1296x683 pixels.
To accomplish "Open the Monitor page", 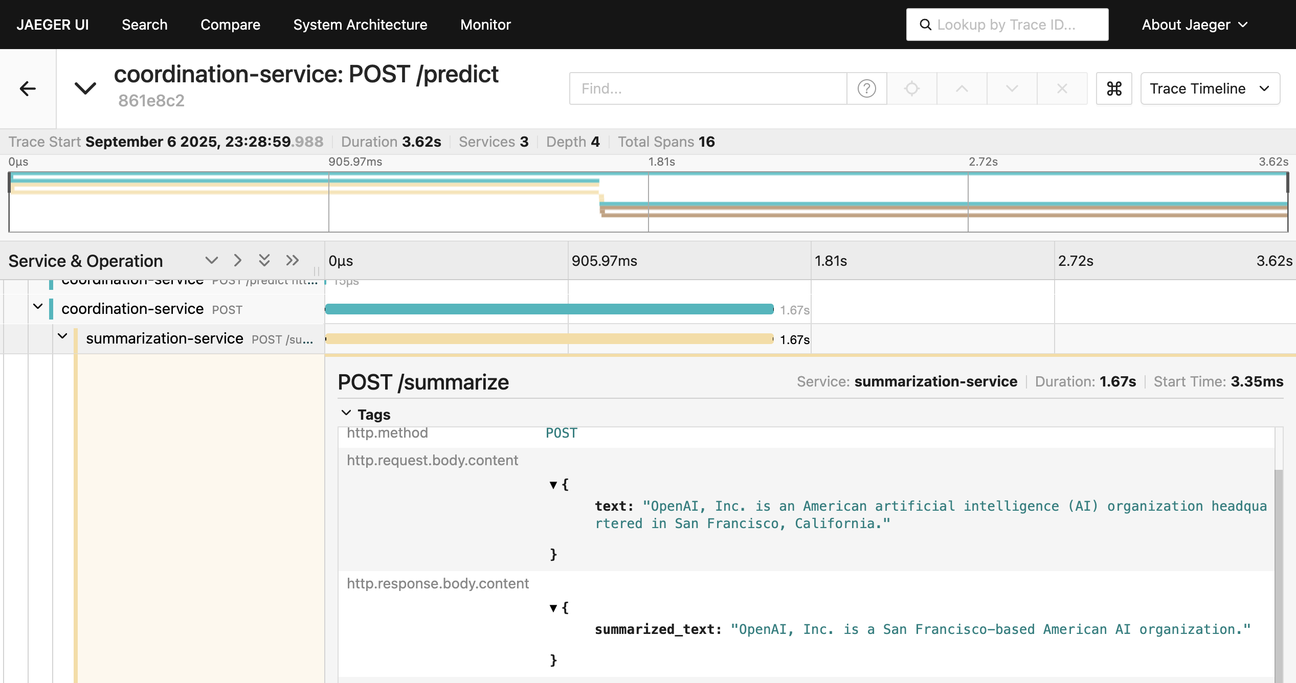I will tap(485, 25).
